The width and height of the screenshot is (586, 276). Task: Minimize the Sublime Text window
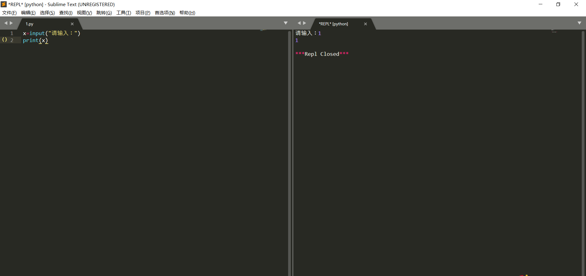tap(541, 4)
